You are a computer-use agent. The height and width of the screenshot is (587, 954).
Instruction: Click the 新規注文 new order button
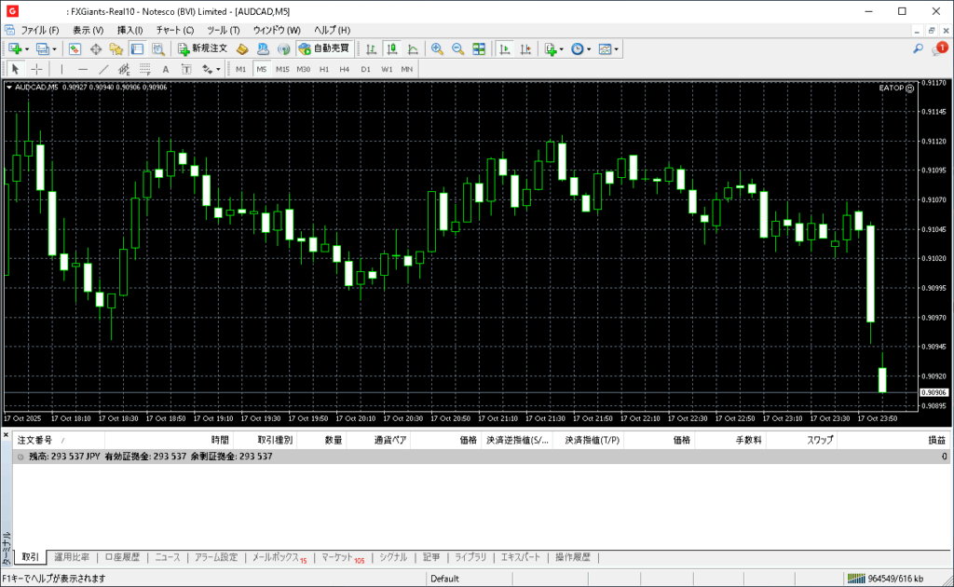pyautogui.click(x=202, y=48)
